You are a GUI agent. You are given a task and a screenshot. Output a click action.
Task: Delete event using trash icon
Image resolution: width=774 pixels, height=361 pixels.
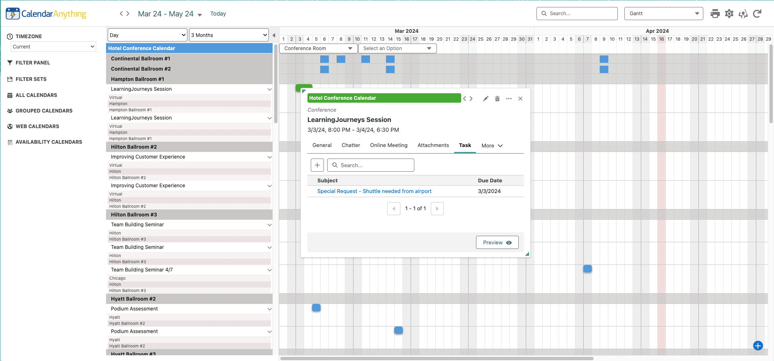(x=497, y=99)
